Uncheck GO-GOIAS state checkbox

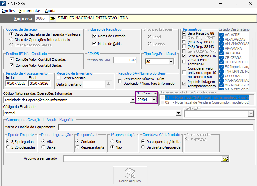tap(222, 76)
